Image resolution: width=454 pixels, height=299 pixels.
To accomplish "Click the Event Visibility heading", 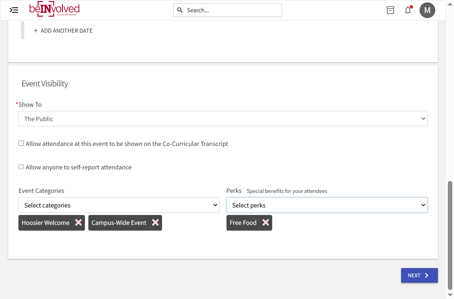I will point(45,84).
